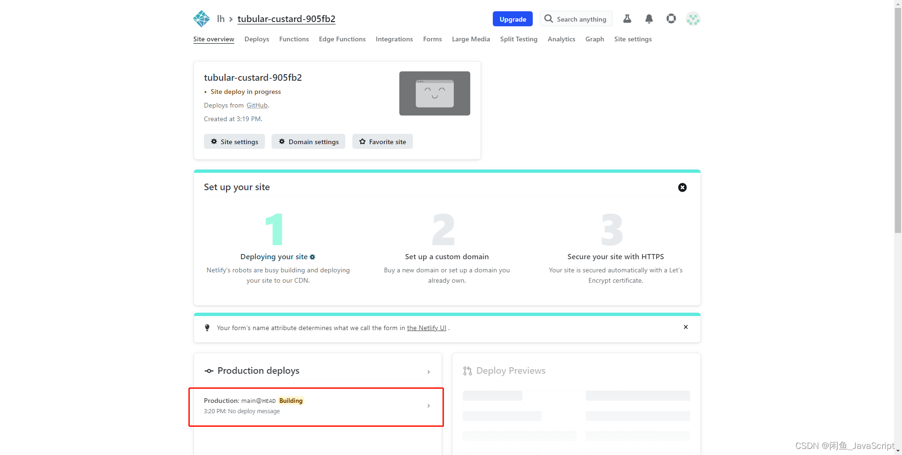Switch to the Site overview tab
Viewport: 902px width, 455px height.
(x=214, y=39)
